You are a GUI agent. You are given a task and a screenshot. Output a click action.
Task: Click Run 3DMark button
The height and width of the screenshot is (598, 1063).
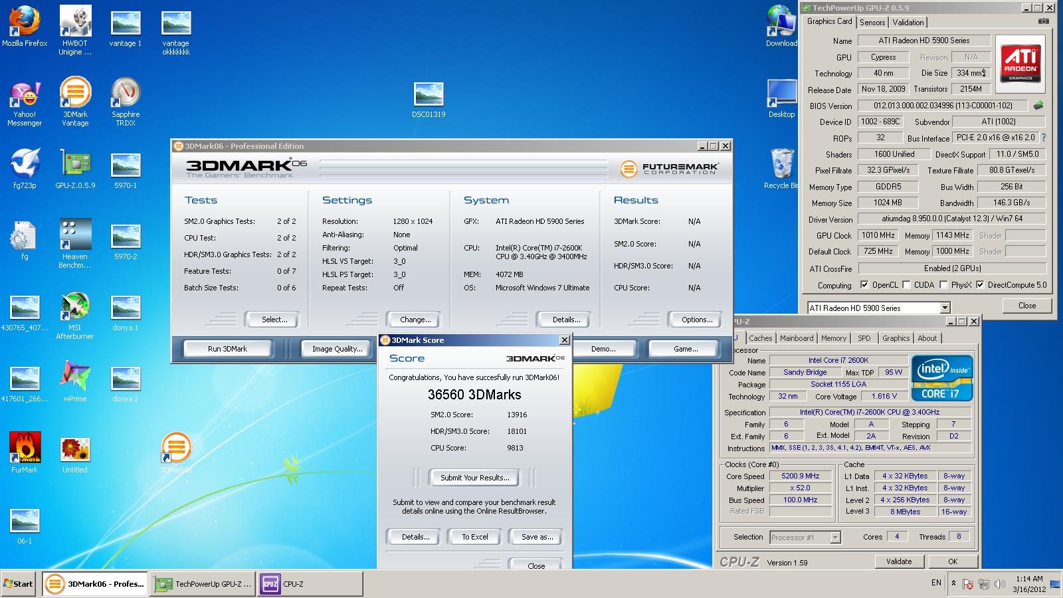[227, 348]
